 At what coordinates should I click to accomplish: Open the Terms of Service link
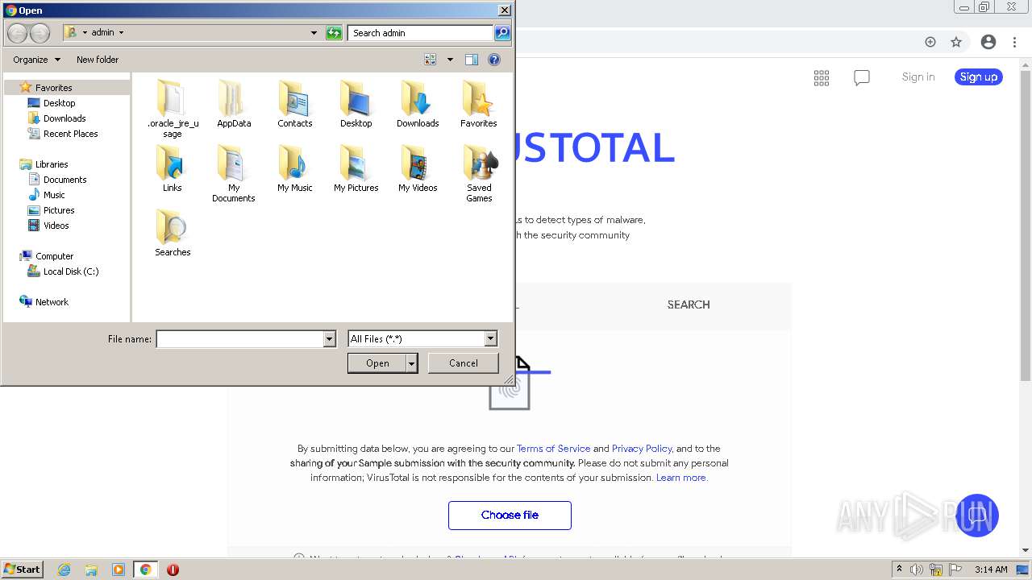(x=553, y=449)
